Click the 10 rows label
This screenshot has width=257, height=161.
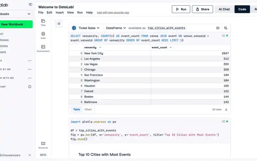[x=217, y=109]
